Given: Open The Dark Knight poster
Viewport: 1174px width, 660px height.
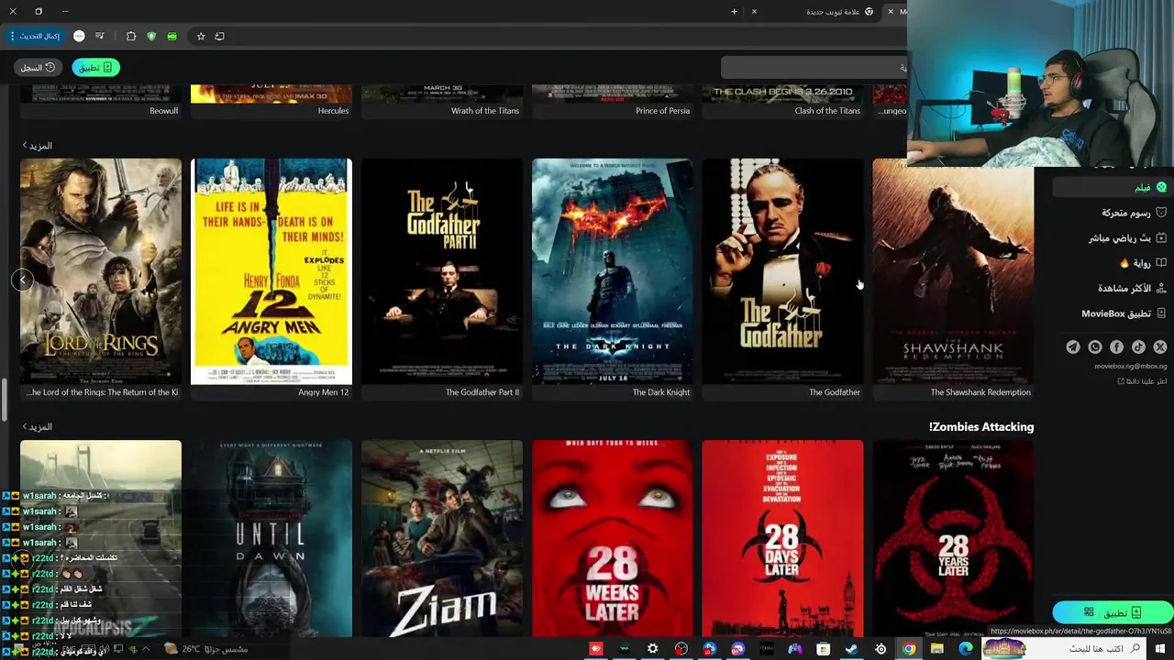Looking at the screenshot, I should click(x=613, y=271).
